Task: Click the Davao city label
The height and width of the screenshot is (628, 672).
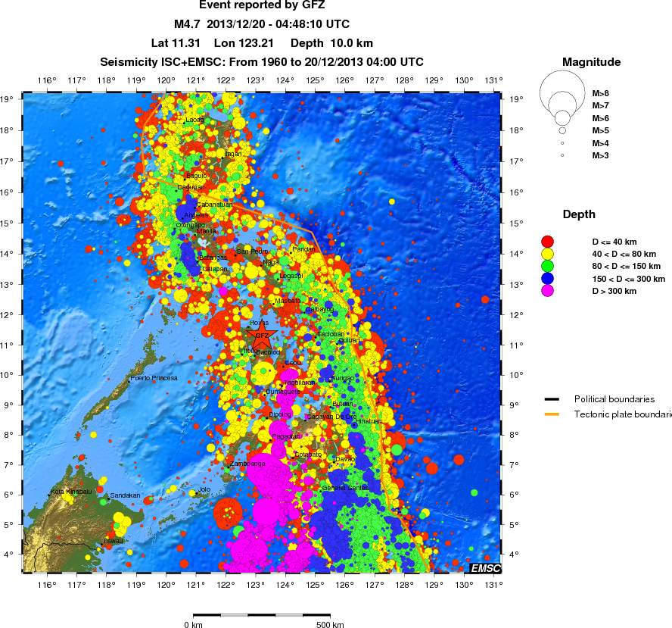Action: (345, 459)
